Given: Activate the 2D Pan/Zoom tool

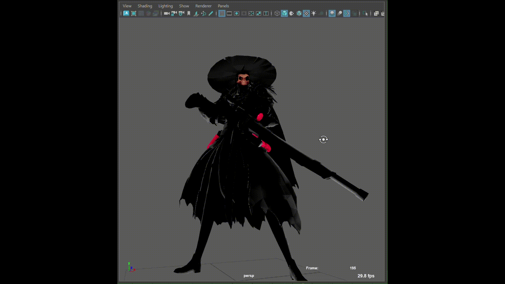Looking at the screenshot, I should pos(204,13).
